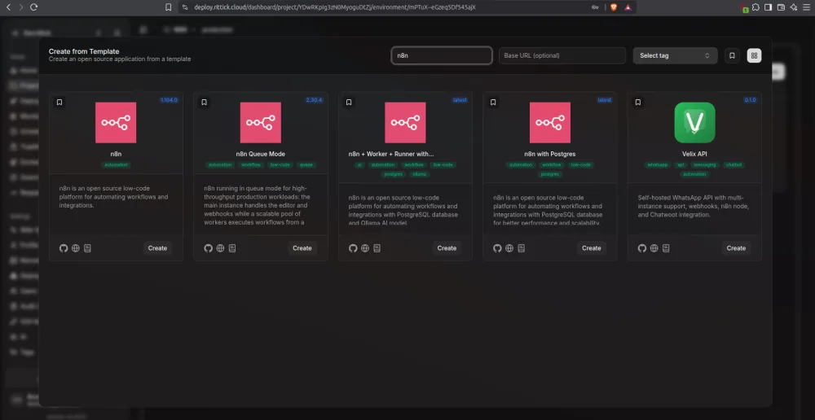Open the Brave Shields lion icon

[614, 7]
